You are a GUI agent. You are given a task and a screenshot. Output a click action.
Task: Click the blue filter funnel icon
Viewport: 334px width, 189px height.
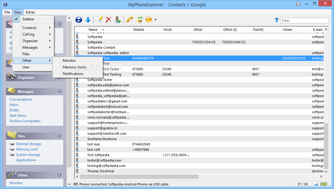click(277, 20)
